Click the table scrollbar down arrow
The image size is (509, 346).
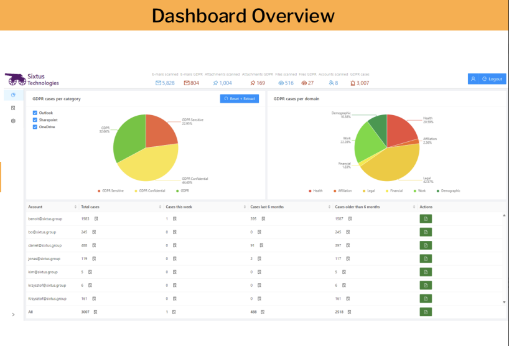pyautogui.click(x=504, y=302)
